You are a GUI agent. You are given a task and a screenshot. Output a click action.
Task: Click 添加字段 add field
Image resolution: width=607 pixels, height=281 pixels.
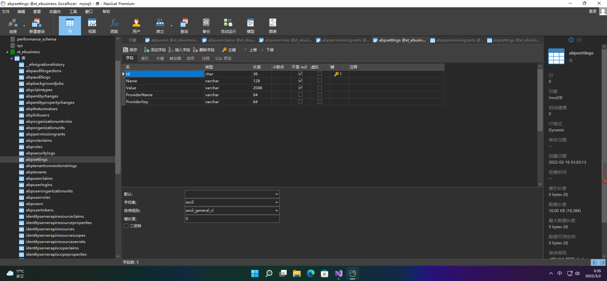(155, 50)
